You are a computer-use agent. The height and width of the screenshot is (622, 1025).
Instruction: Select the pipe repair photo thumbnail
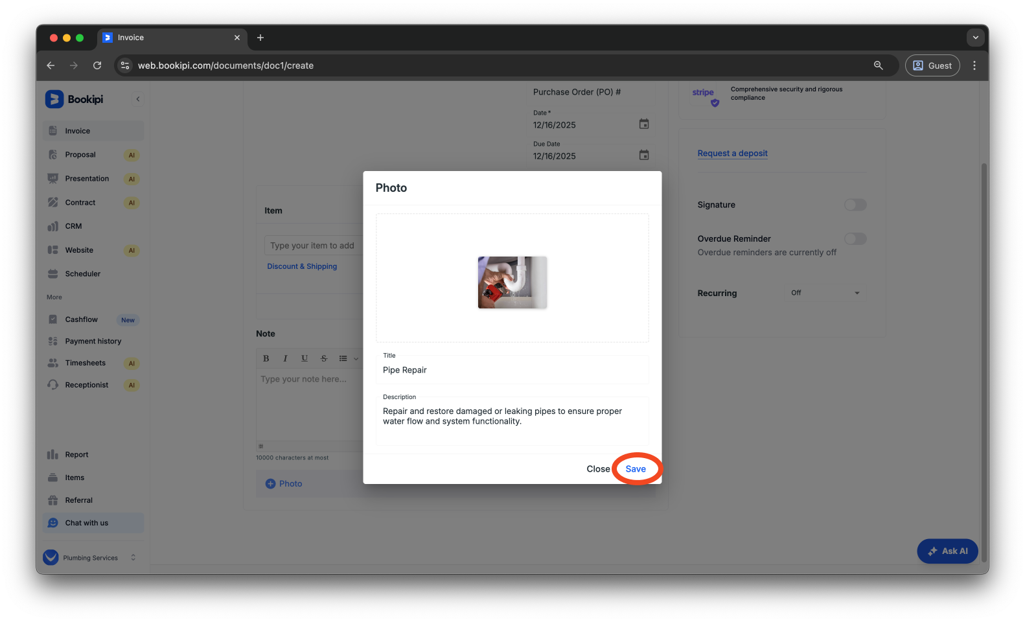512,282
